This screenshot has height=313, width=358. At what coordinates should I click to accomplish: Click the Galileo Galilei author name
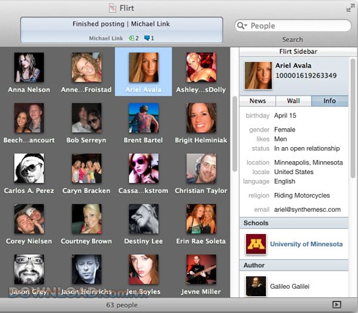pyautogui.click(x=290, y=286)
